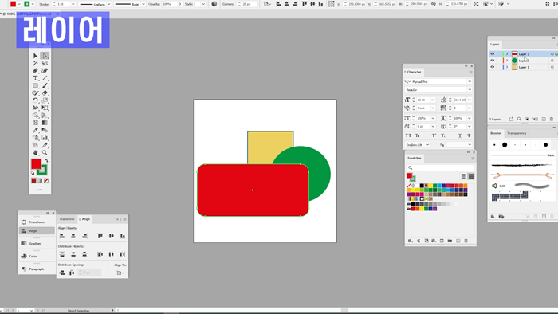Switch Swatches to thumbnail view
The width and height of the screenshot is (558, 314).
pyautogui.click(x=471, y=176)
